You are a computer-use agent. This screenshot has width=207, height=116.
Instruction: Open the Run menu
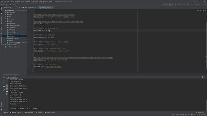(x=33, y=2)
